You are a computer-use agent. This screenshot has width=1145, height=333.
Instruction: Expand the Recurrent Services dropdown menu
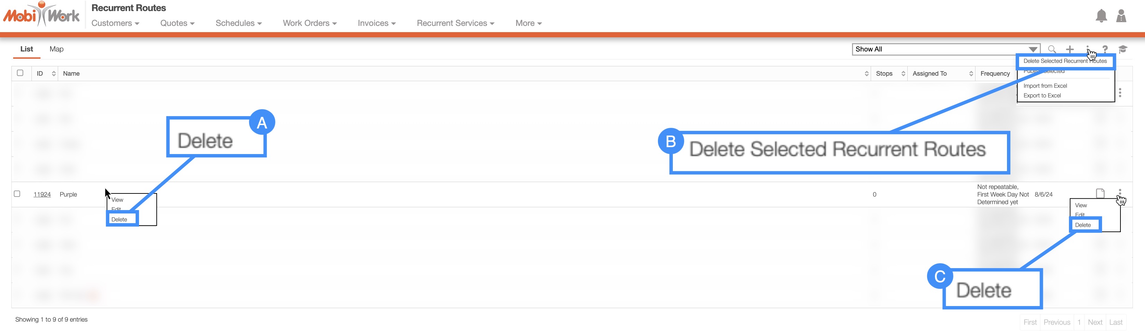click(455, 23)
